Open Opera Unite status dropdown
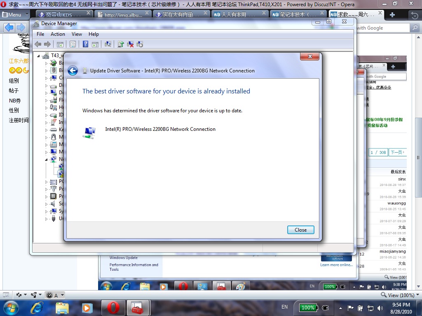The height and width of the screenshot is (316, 422). coord(36,295)
